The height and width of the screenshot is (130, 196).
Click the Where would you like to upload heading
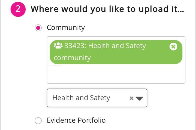coord(107,9)
